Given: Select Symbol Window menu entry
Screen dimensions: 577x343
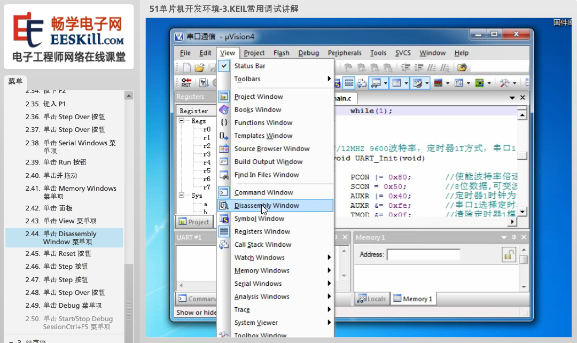Looking at the screenshot, I should click(276, 219).
